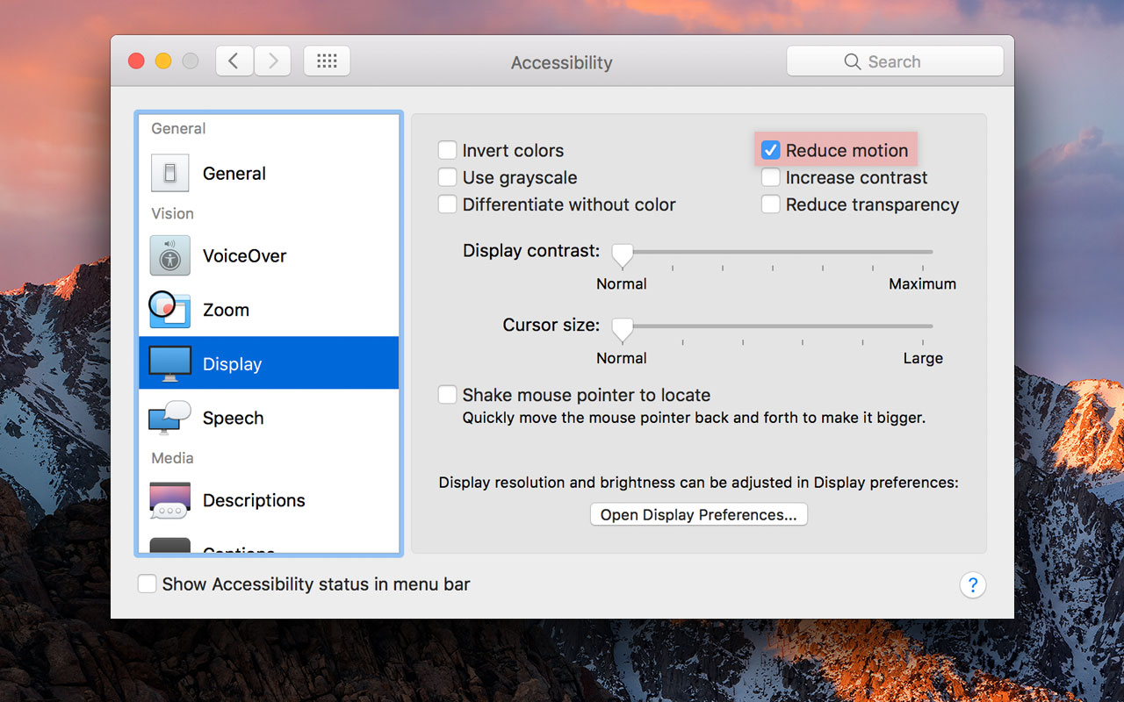Select the VoiceOver accessibility icon
Screen dimensions: 1124x702
[x=169, y=256]
